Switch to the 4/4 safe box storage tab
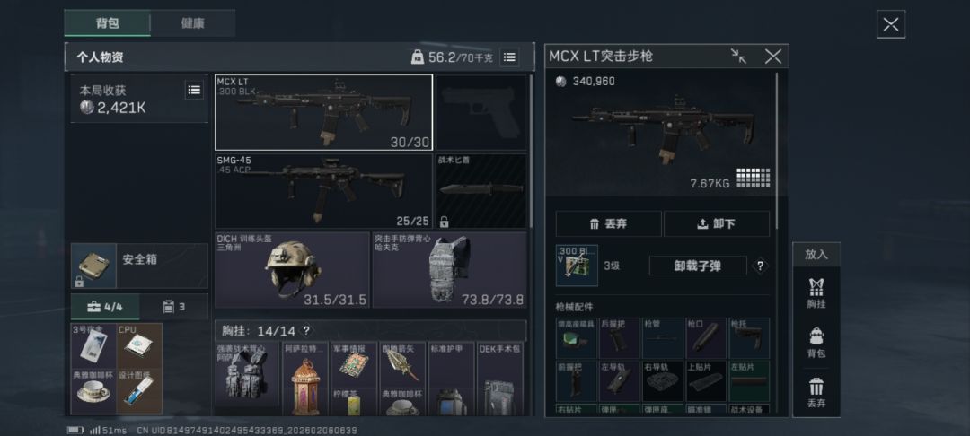Image resolution: width=970 pixels, height=436 pixels. [105, 306]
